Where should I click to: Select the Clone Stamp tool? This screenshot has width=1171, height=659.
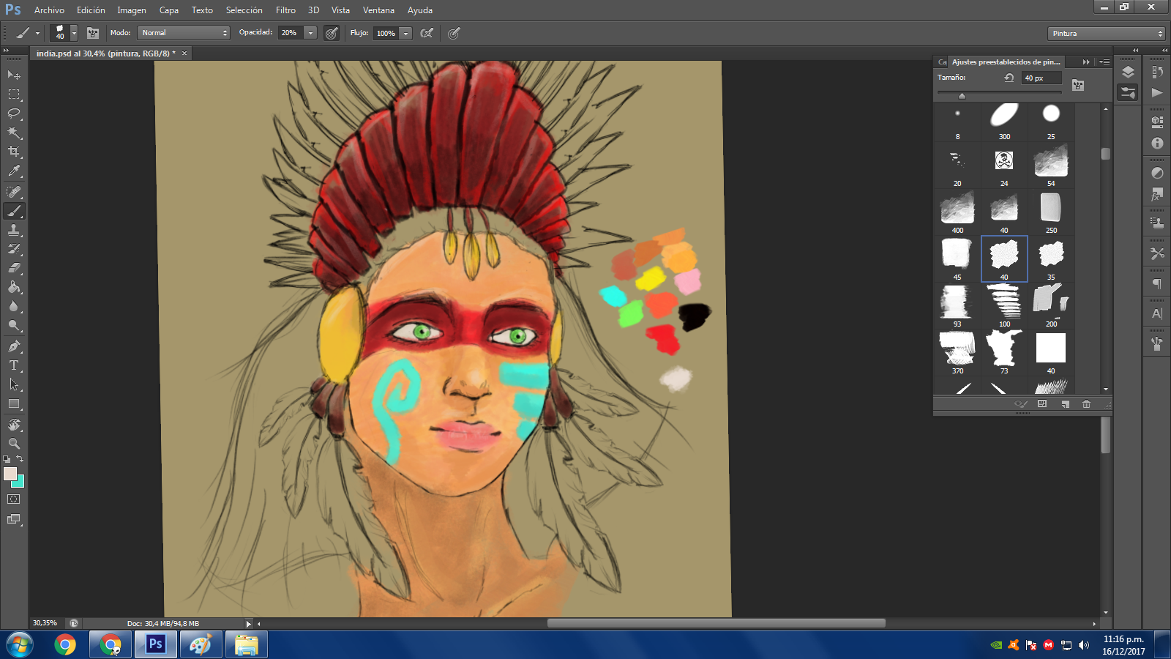(14, 230)
